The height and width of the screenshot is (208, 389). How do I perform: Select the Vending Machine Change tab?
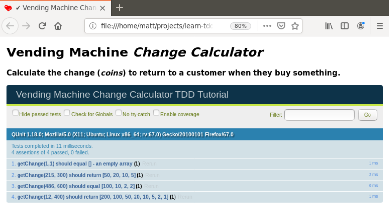pos(56,8)
